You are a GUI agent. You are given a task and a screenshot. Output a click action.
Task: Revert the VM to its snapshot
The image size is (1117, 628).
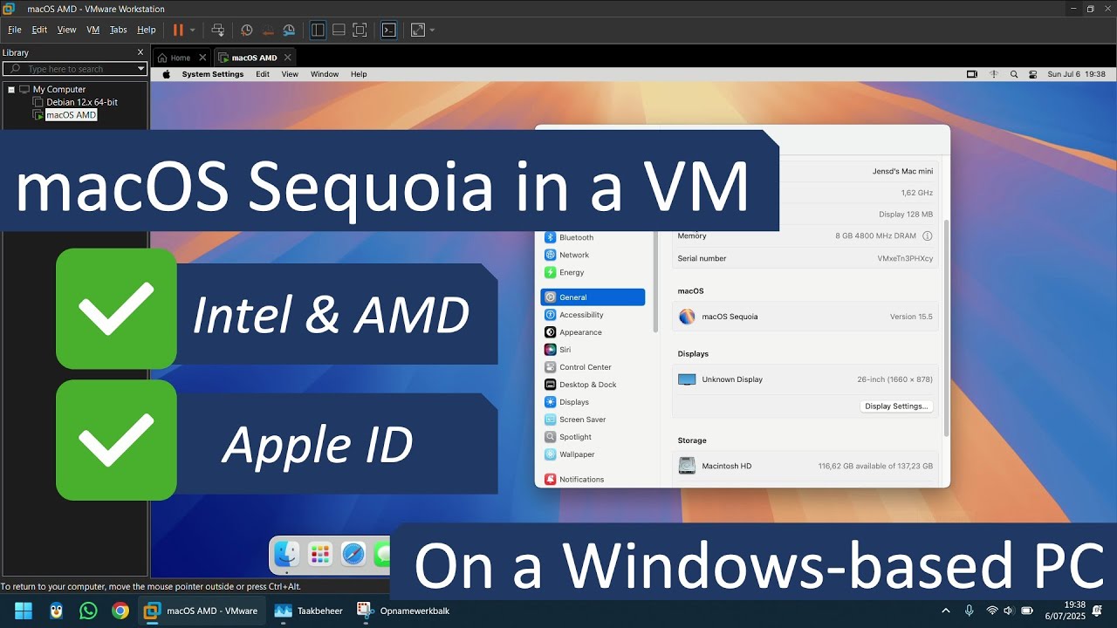pyautogui.click(x=268, y=30)
